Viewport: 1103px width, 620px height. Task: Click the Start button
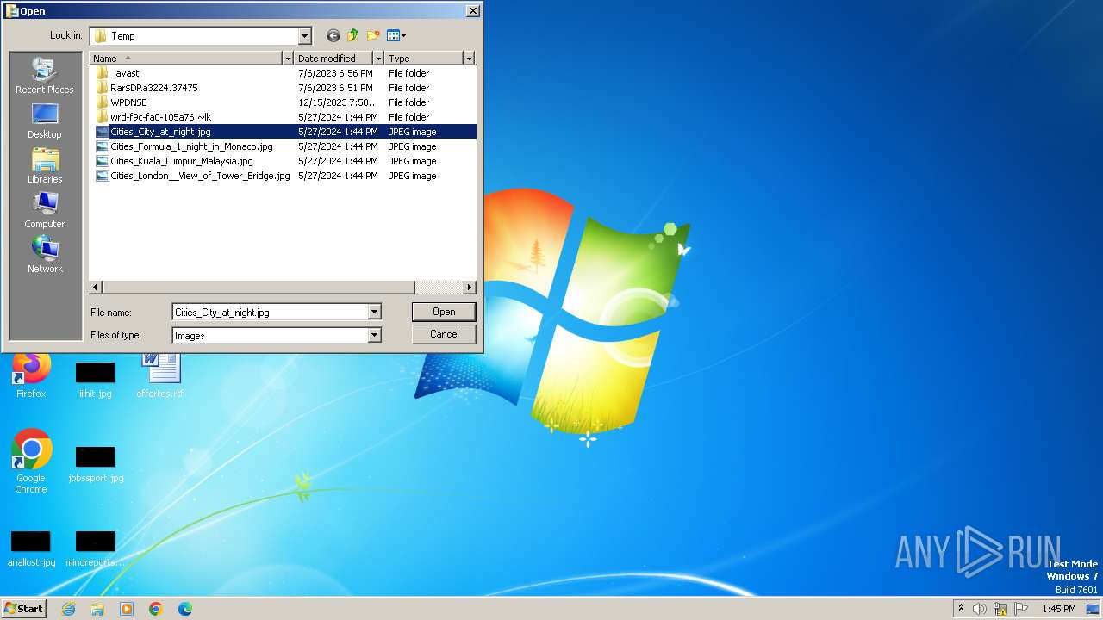tap(24, 609)
